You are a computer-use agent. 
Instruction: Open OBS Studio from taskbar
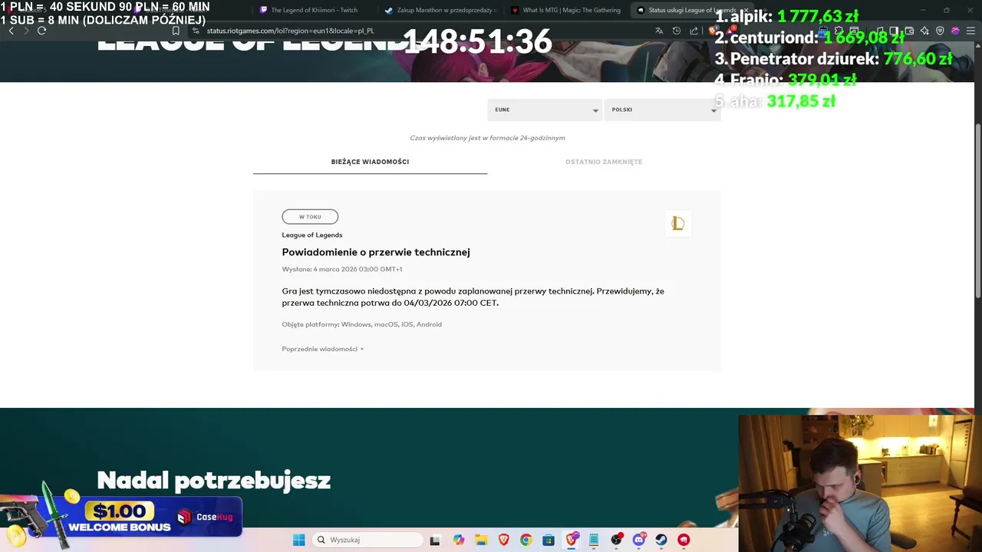616,540
